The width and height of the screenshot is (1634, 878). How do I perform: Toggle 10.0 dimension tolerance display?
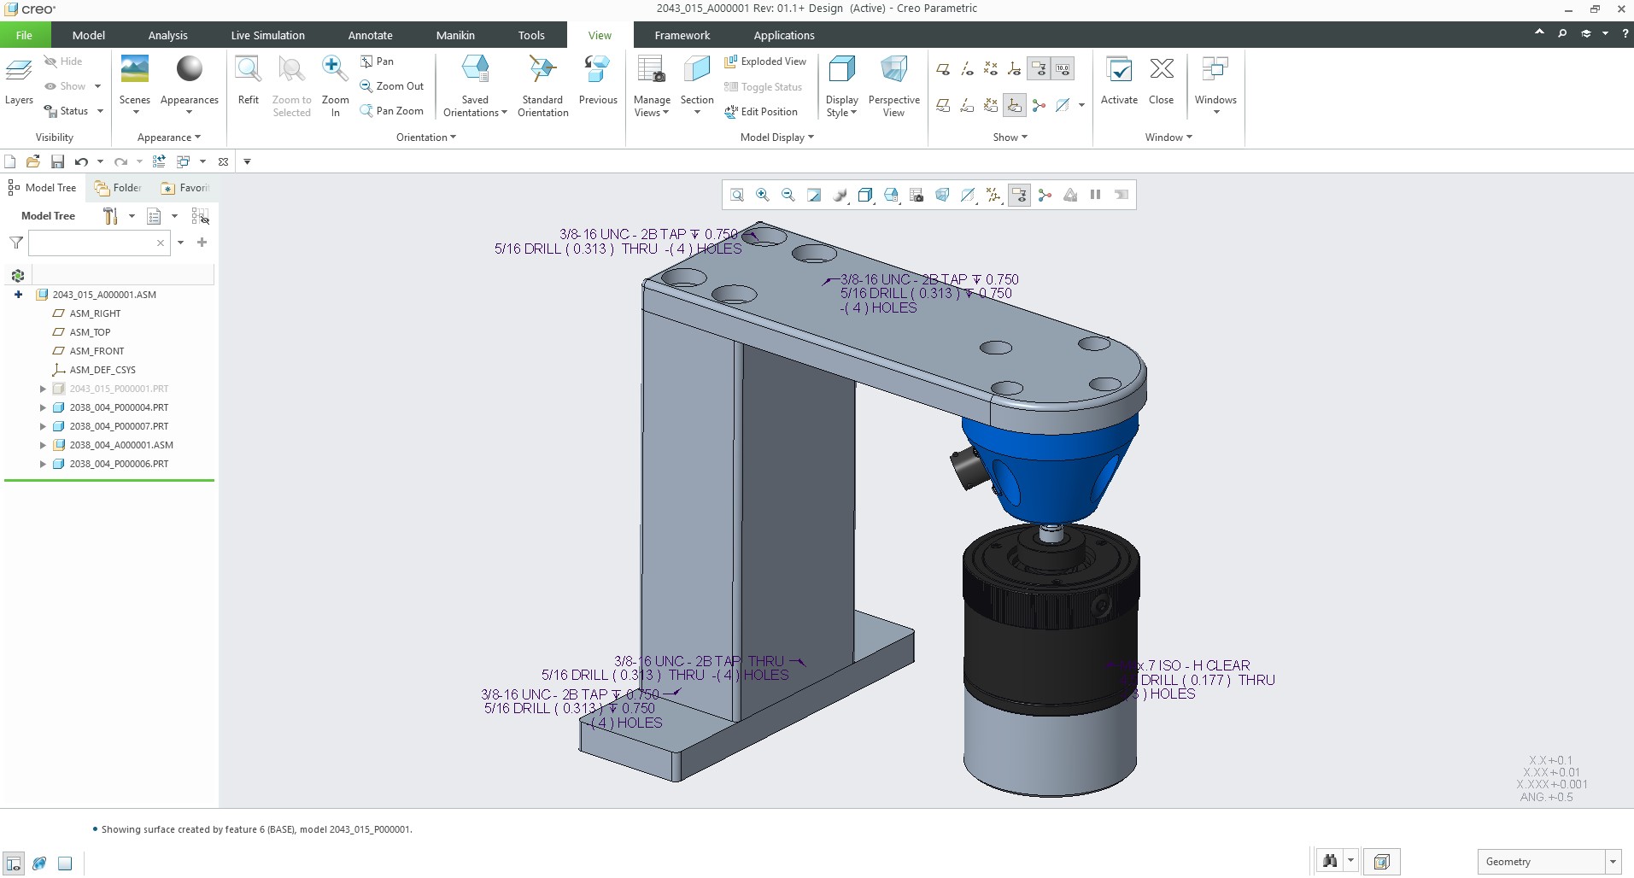click(1063, 69)
